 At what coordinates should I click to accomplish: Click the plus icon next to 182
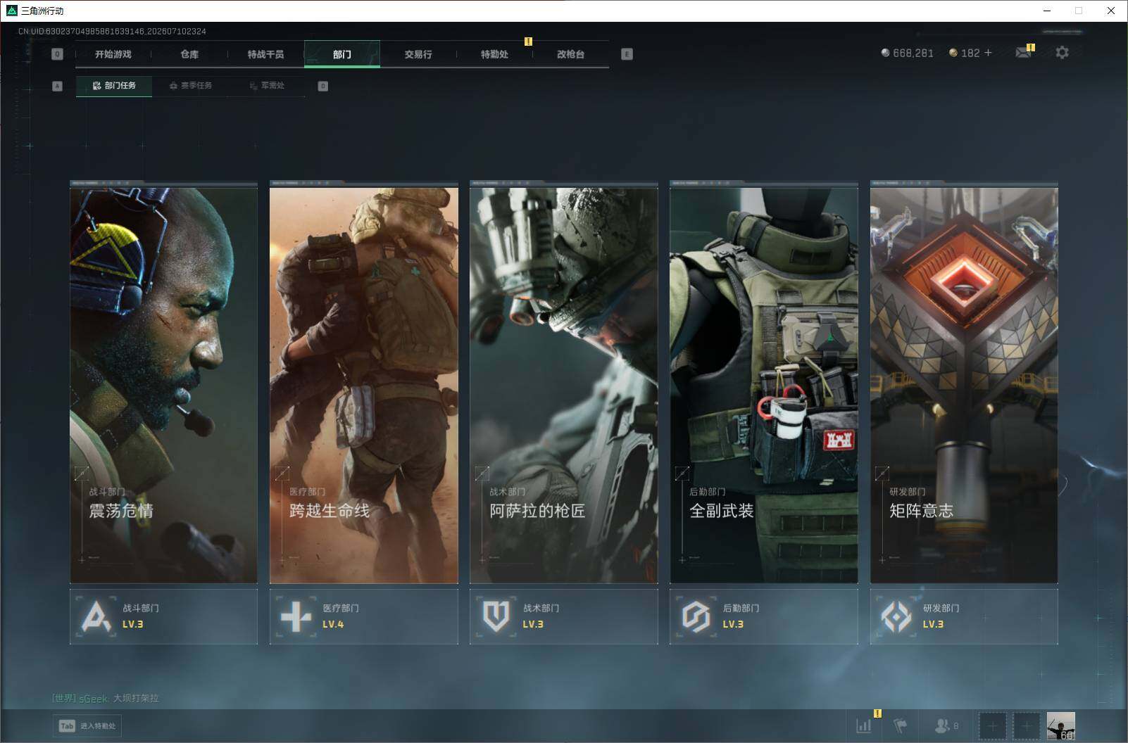pyautogui.click(x=988, y=53)
